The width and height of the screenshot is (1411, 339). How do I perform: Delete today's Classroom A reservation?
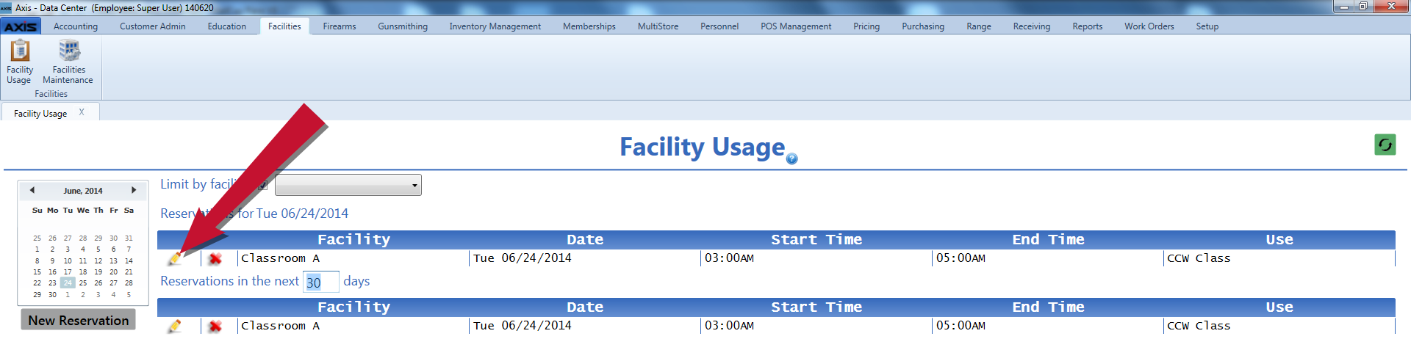tap(215, 258)
